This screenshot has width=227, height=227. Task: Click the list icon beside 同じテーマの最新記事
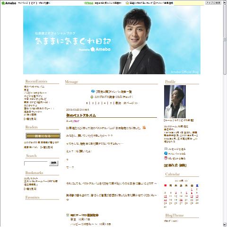(x=68, y=215)
